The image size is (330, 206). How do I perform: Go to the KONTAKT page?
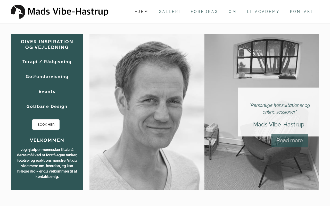[x=302, y=12]
